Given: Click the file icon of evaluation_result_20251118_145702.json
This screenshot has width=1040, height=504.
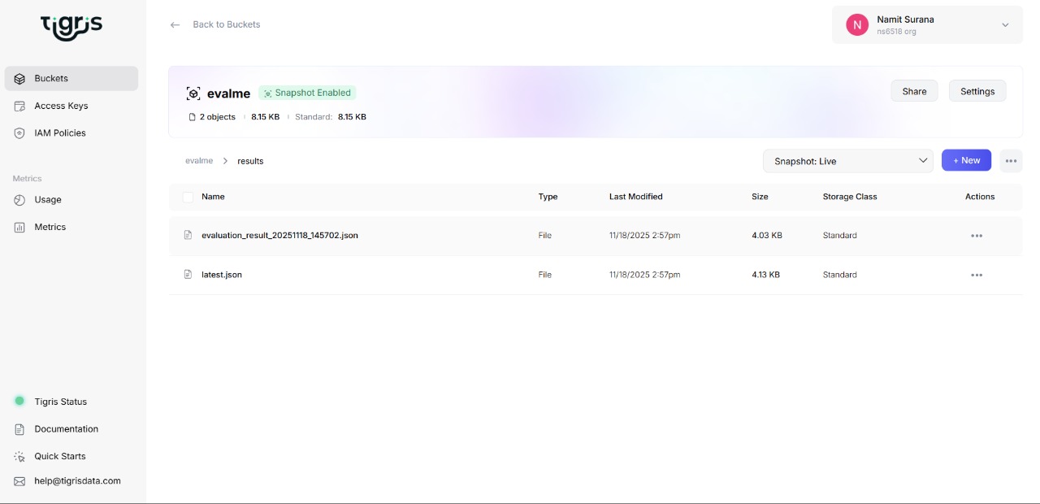Looking at the screenshot, I should coord(188,235).
